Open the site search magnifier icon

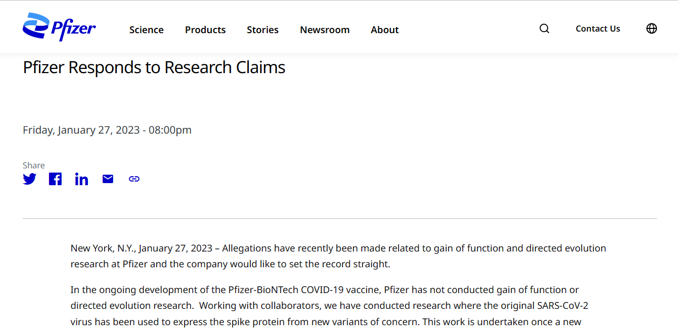click(544, 28)
